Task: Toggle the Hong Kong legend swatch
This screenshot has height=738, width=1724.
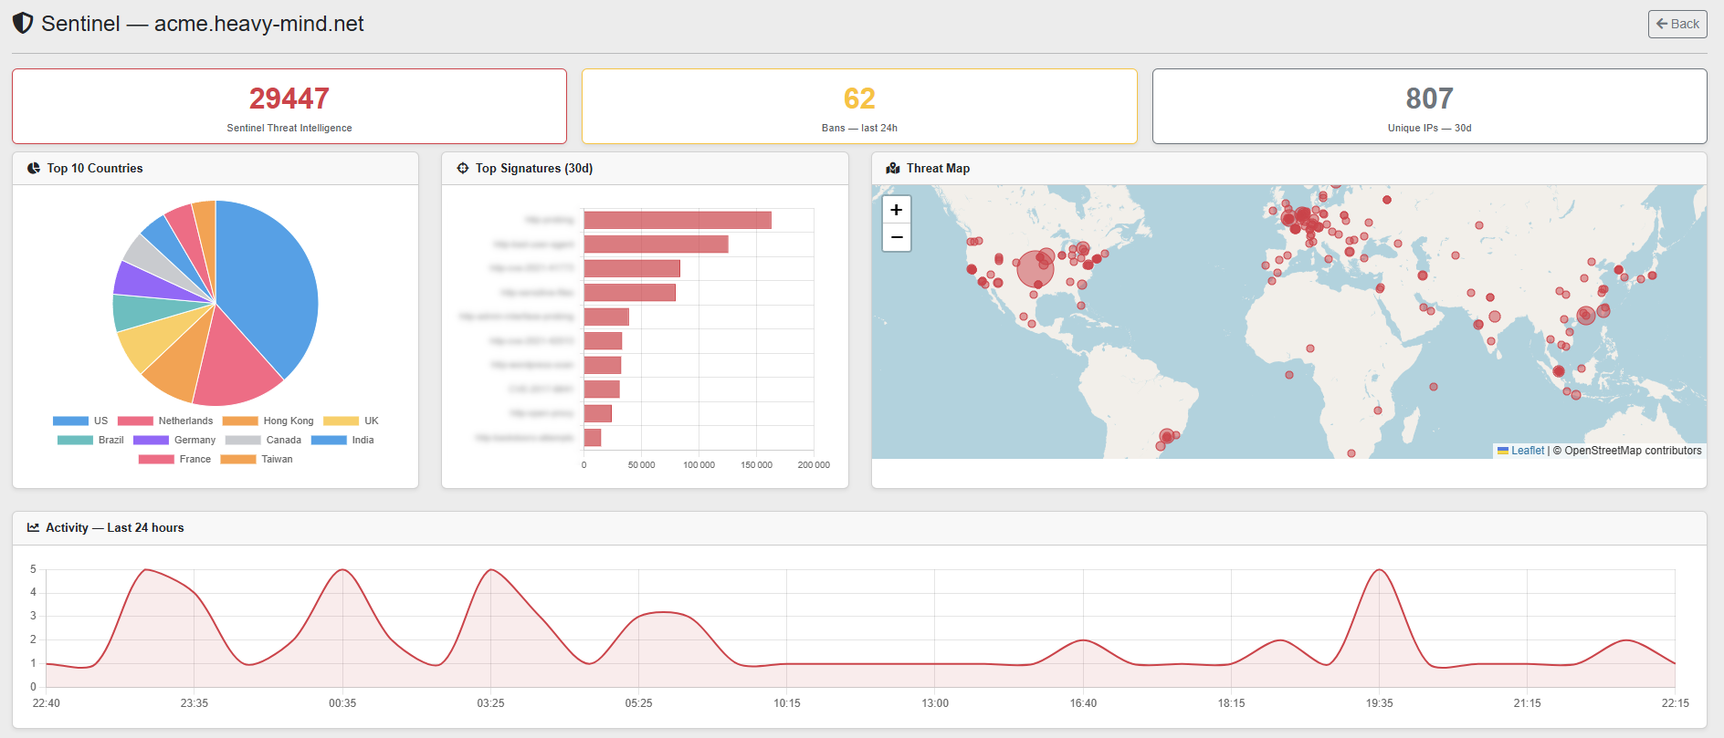Action: [x=240, y=421]
